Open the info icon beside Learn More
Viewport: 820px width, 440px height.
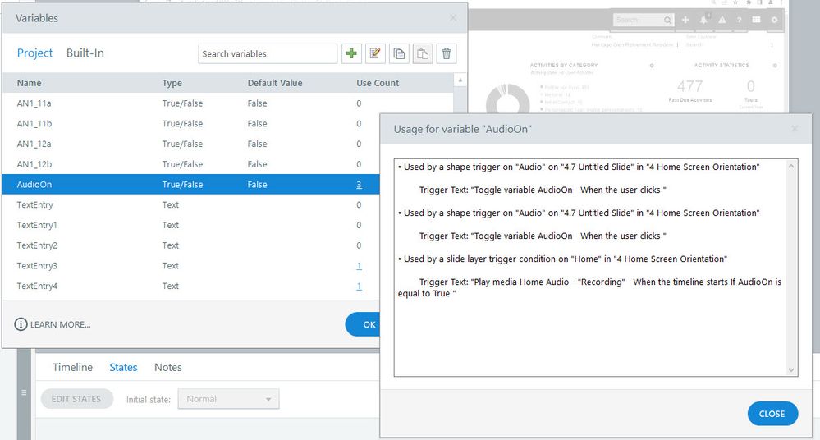[x=21, y=324]
